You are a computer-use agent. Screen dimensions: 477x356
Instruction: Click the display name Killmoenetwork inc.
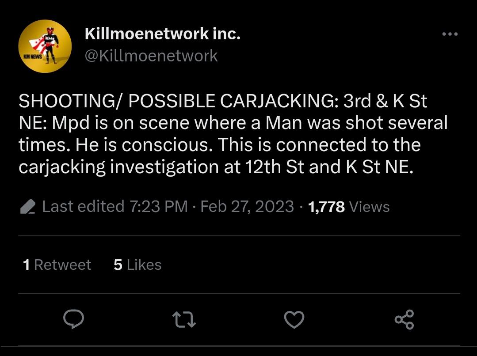tap(162, 34)
